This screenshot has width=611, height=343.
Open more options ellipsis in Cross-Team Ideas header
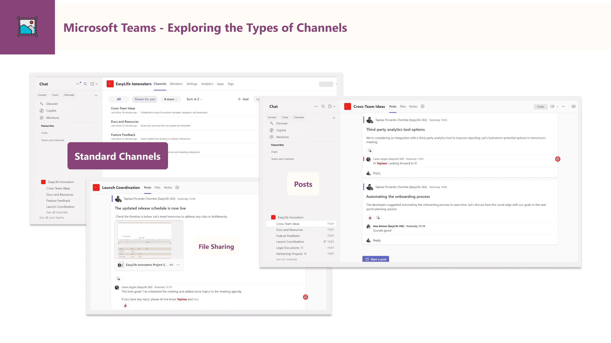coord(564,107)
